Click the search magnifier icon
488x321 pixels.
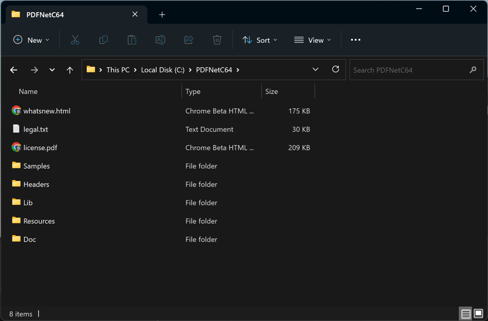[x=473, y=70]
